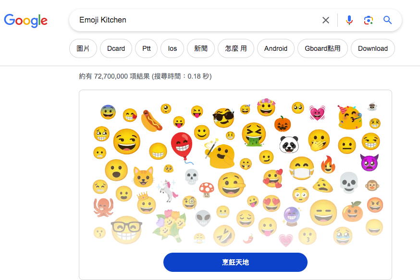Click the panda face emoji

[x=289, y=144]
